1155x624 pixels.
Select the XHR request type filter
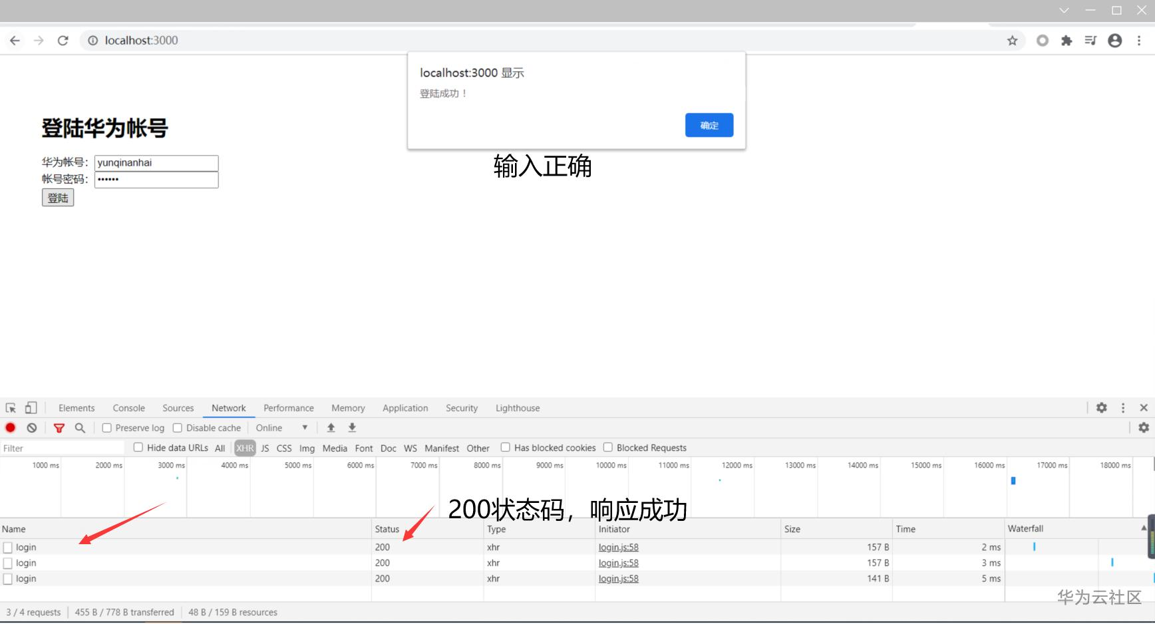[x=245, y=448]
